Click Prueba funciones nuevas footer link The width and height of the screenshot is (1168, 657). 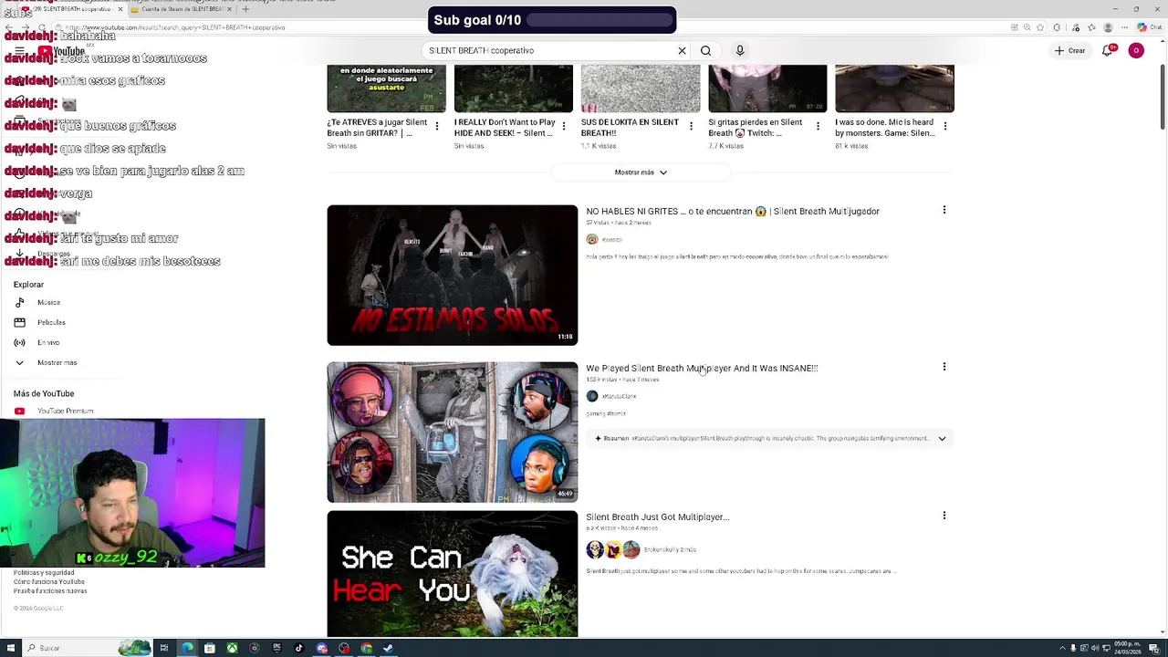point(50,591)
